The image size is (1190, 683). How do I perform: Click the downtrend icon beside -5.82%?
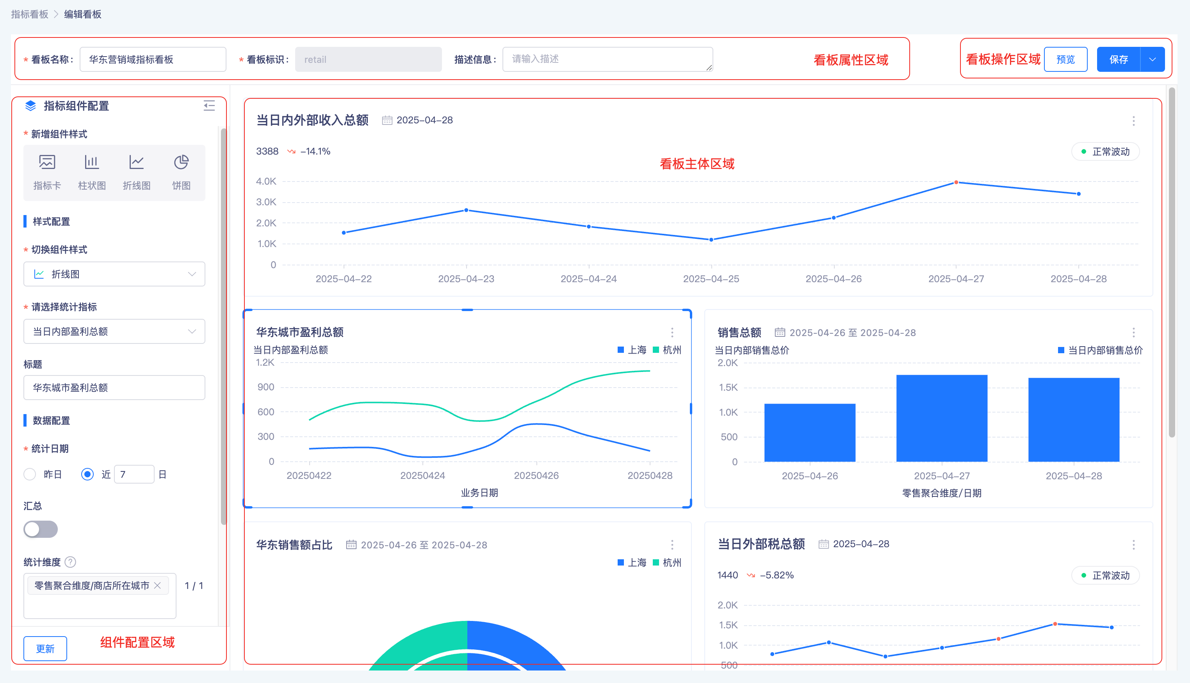[x=751, y=575]
